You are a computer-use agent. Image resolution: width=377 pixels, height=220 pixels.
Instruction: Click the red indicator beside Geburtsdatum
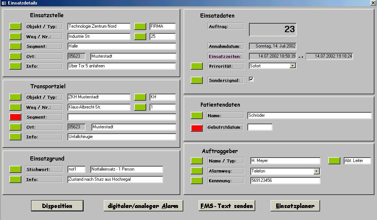pos(197,128)
